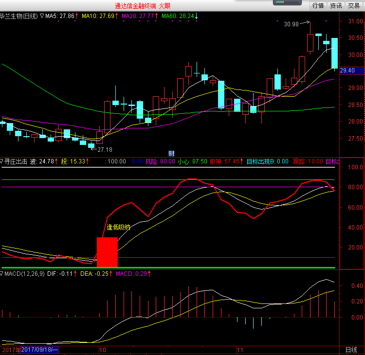Click the 华兰生物(日线) stock title
Screen dimensions: 365x355
(19, 16)
